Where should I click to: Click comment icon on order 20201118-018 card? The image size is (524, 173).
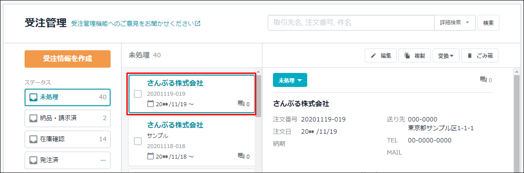click(x=241, y=156)
